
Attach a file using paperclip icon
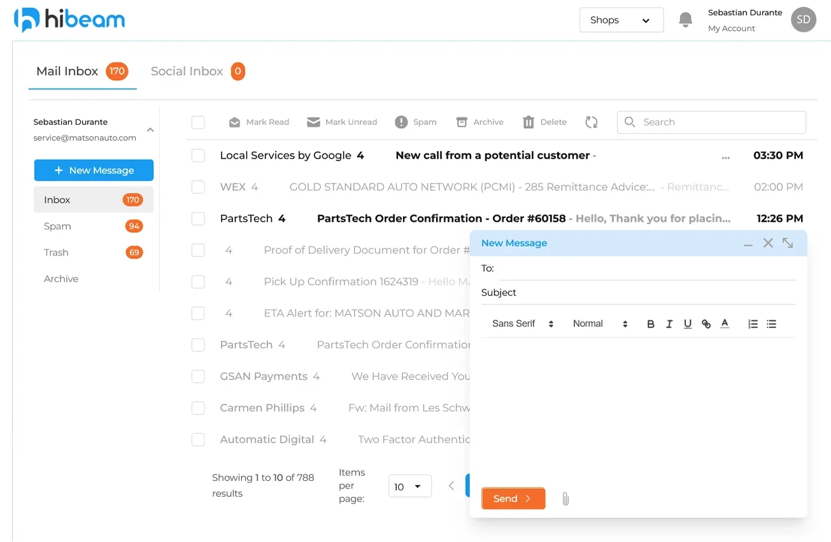pos(565,499)
